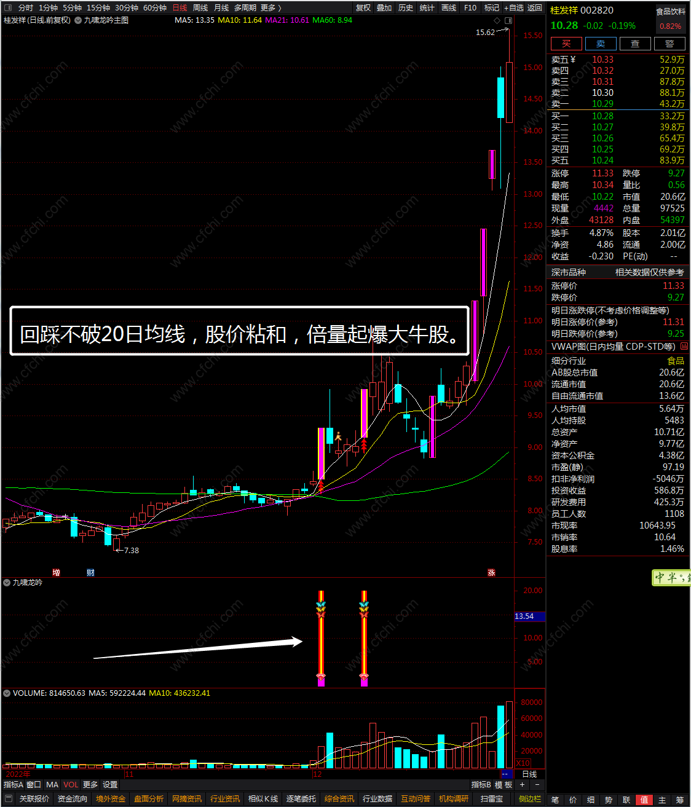Click the 卖 sell button
The height and width of the screenshot is (807, 691).
601,44
